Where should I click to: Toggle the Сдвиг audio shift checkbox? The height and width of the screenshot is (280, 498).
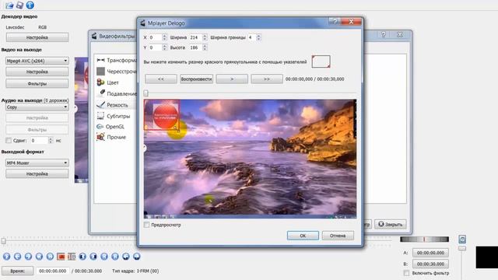click(9, 140)
